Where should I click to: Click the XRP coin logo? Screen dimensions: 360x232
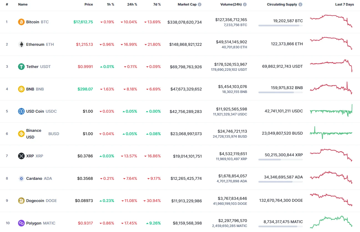coord(21,156)
